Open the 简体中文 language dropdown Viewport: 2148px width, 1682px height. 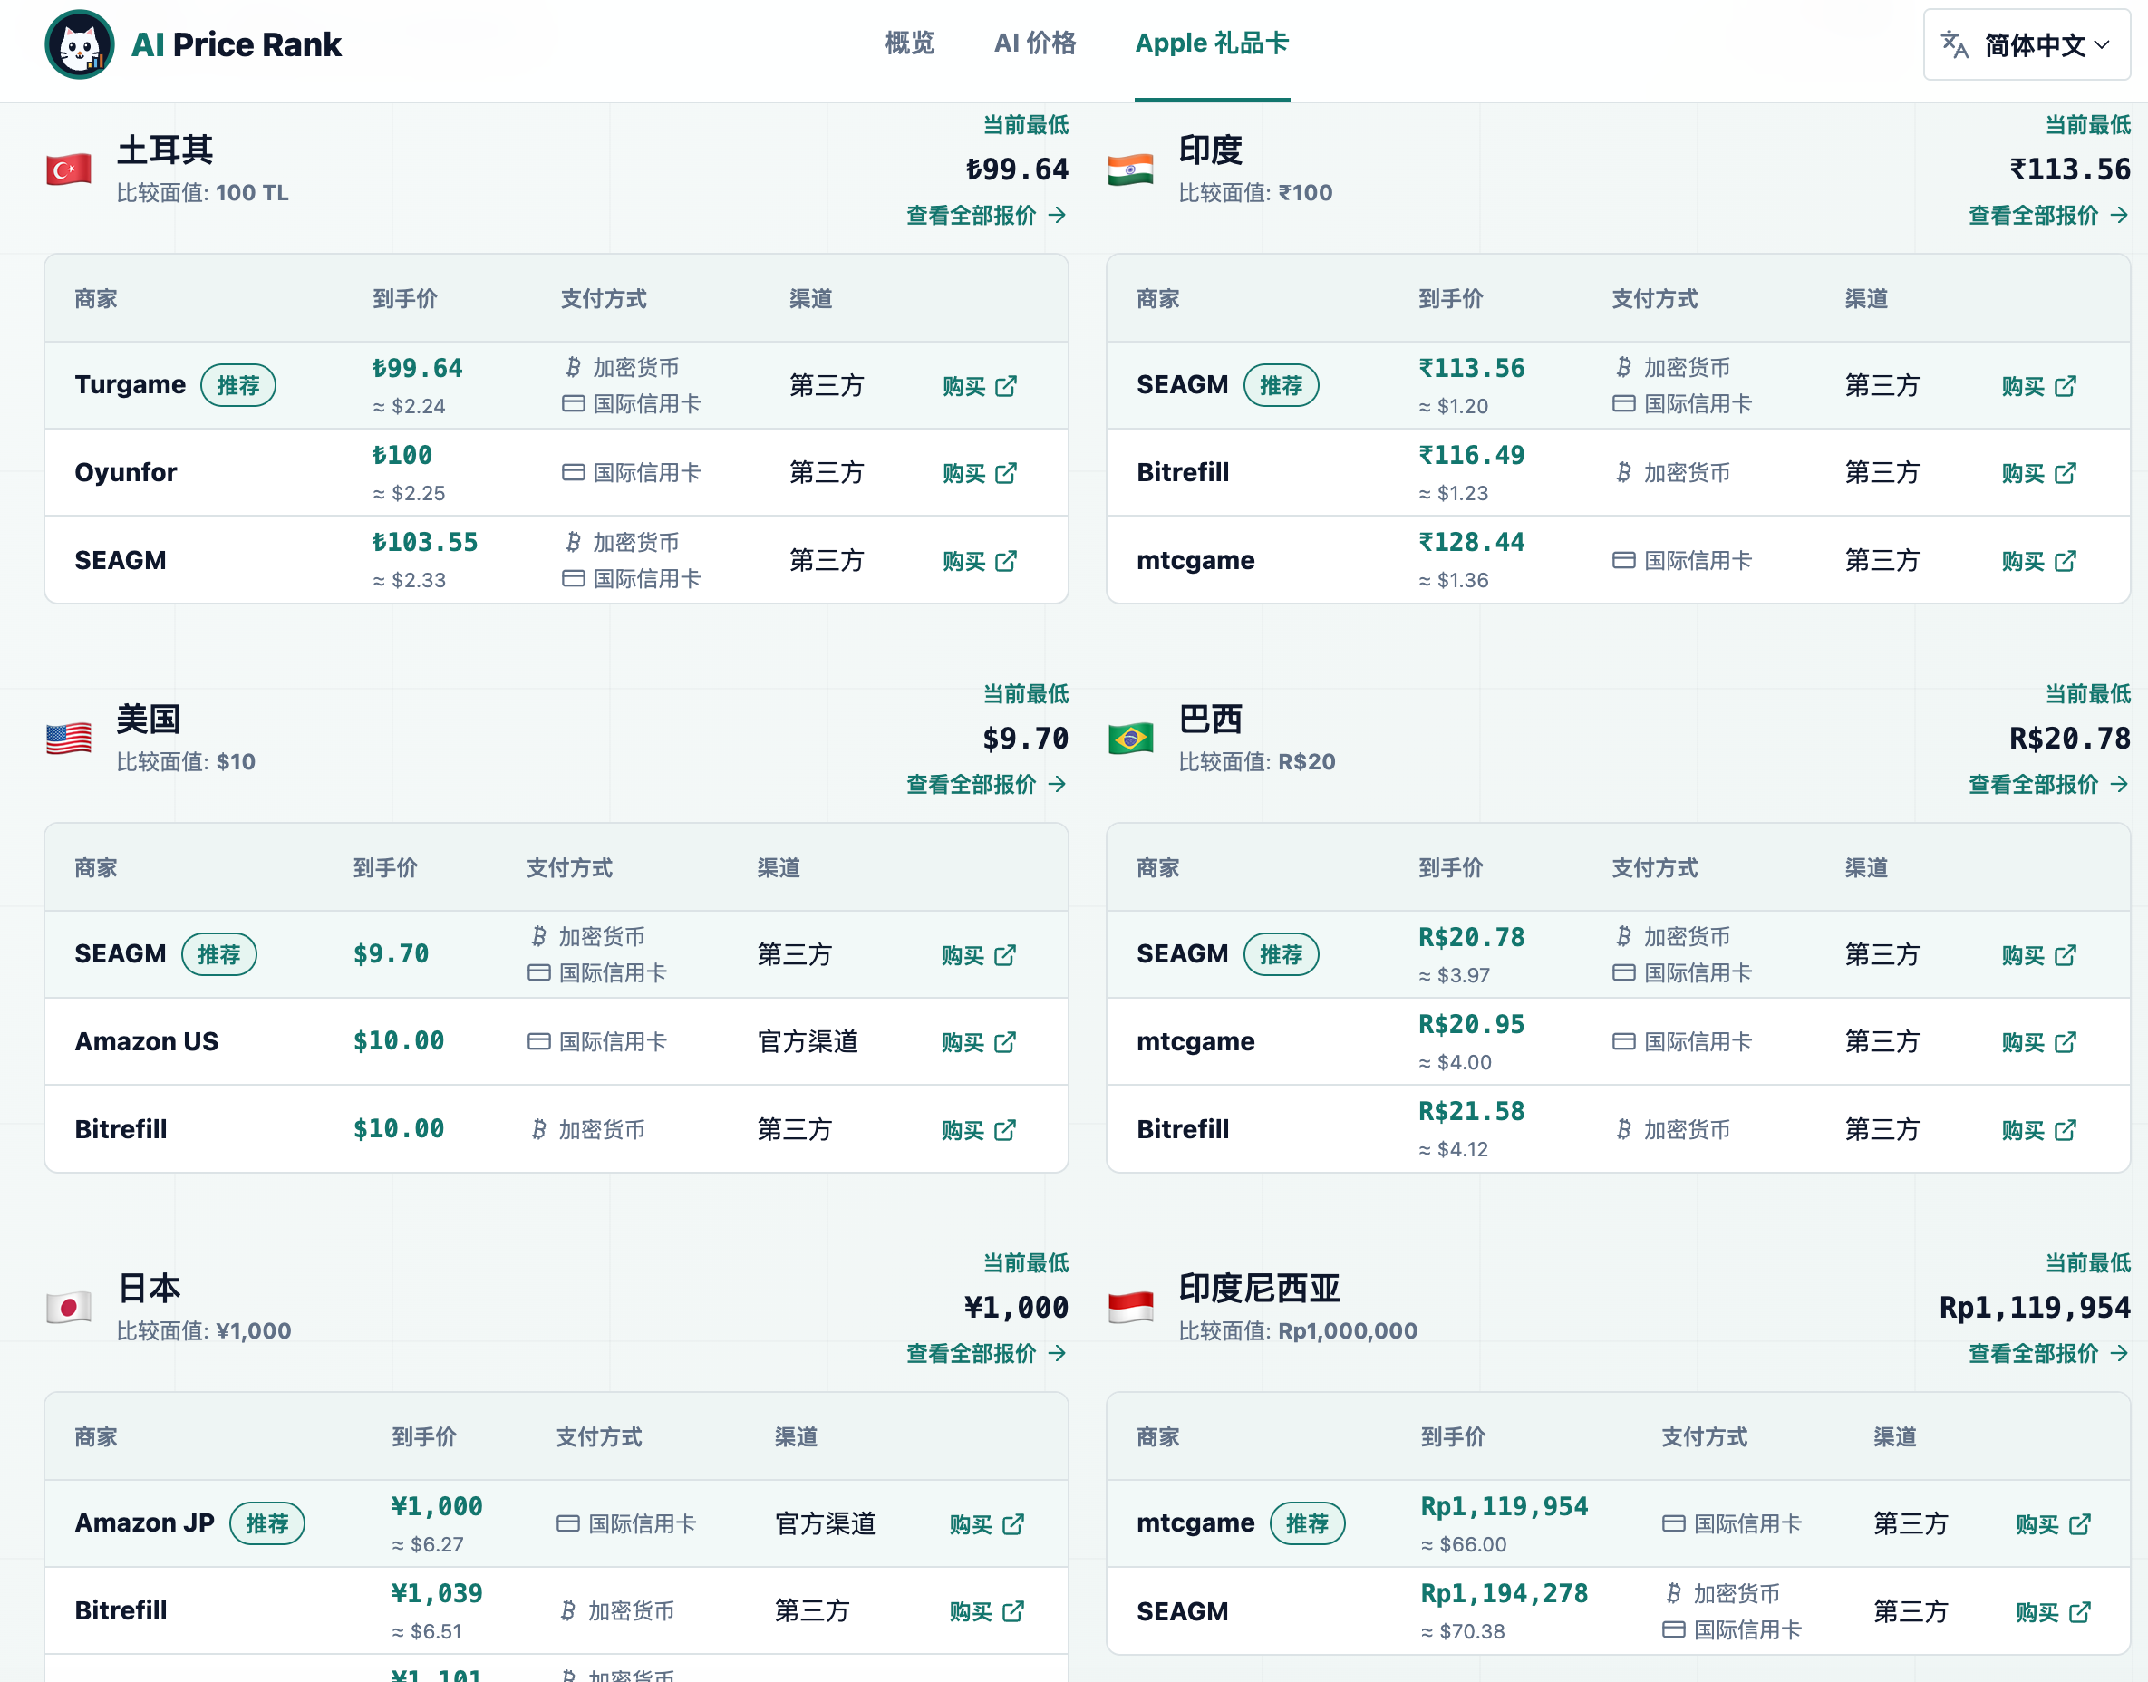click(2027, 44)
